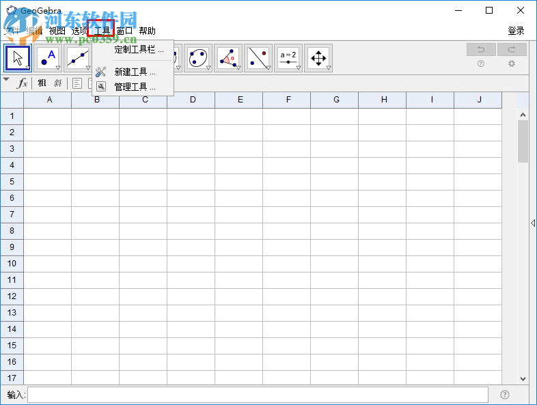Expand the Slider tool dropdown triangle

click(299, 68)
